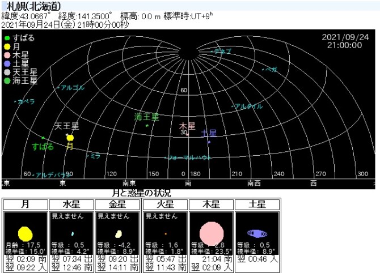This screenshot has height=273, width=380.
Task: Click Mars transit time 翌 11:43 南
Action: [x=166, y=268]
